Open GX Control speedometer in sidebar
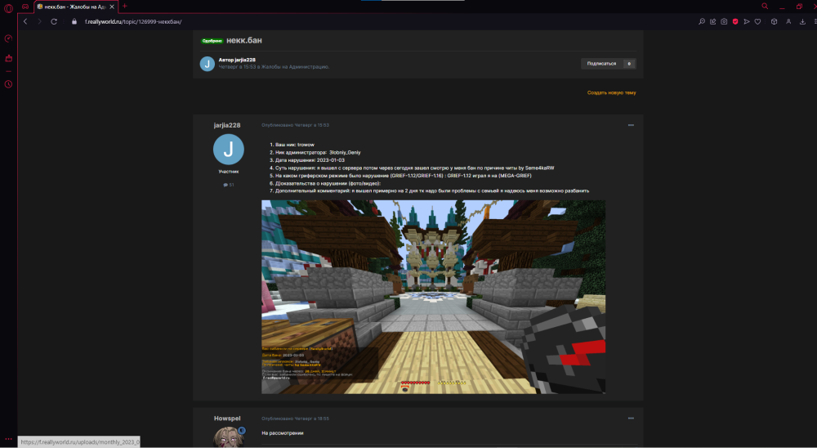Screen dimensions: 817x448 point(8,38)
